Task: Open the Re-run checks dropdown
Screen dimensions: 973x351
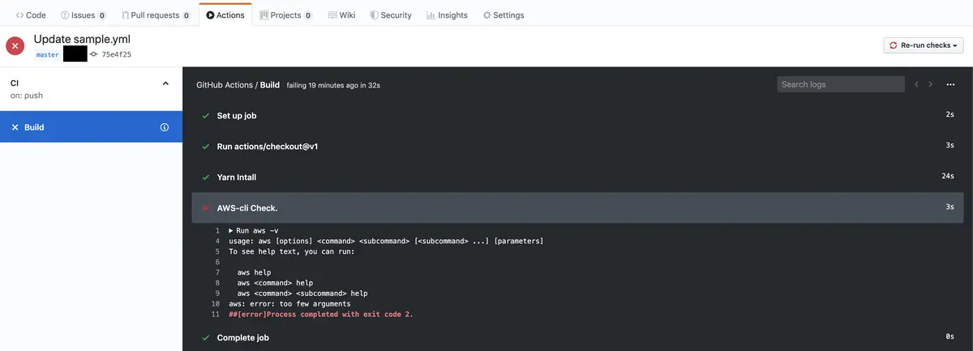Action: click(x=924, y=46)
